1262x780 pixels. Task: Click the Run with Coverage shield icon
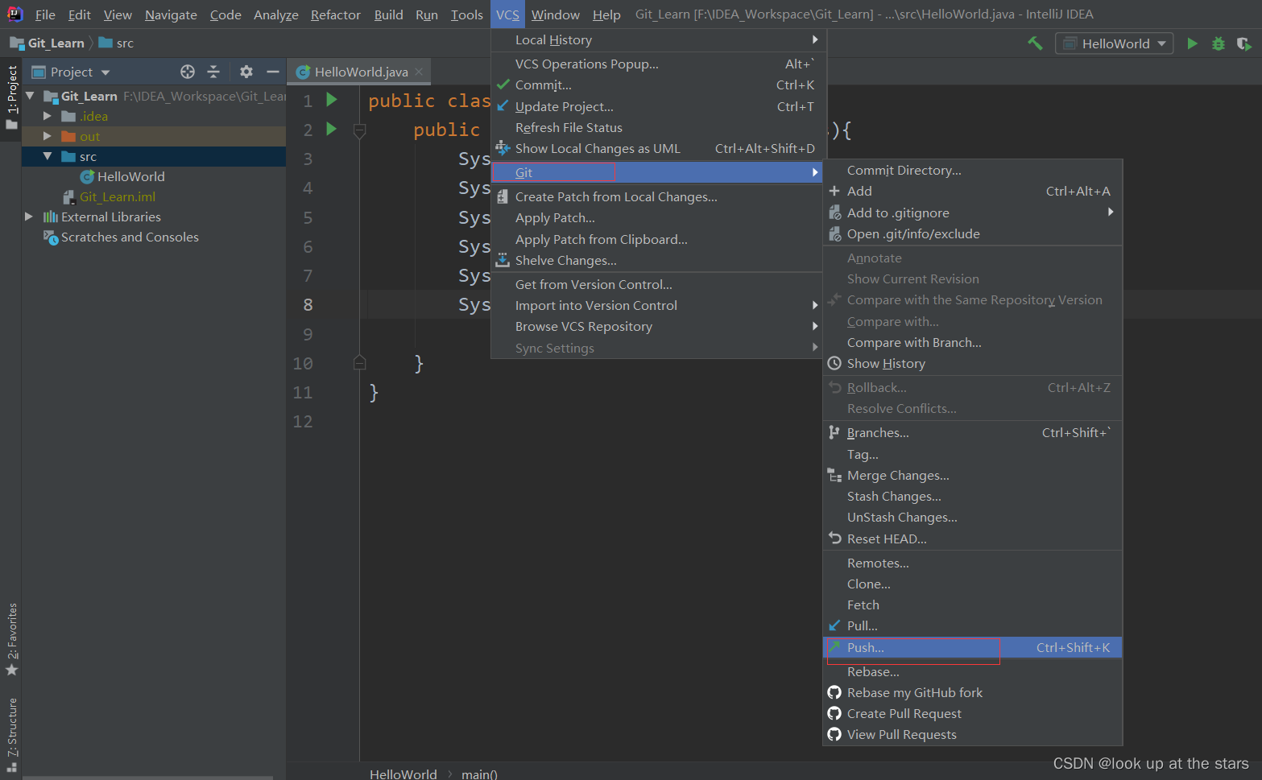pos(1244,43)
